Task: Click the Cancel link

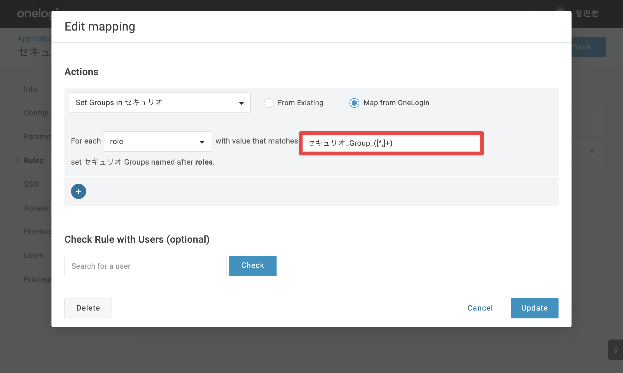Action: click(x=480, y=308)
